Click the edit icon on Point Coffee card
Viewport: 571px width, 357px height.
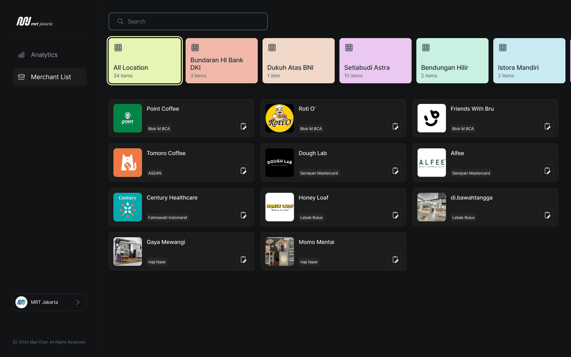click(243, 126)
